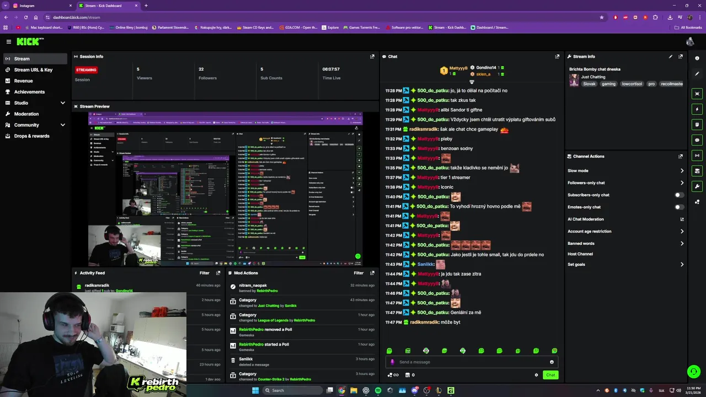
Task: Toggle Emotes-only chat switch
Action: click(679, 207)
